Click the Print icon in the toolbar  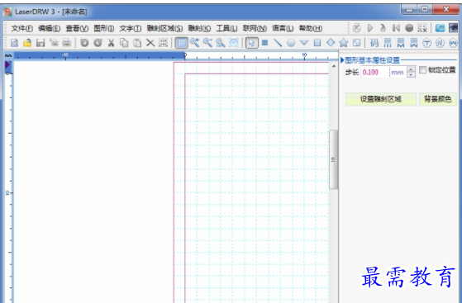pos(67,43)
